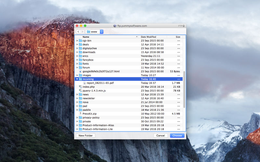The image size is (260, 162).
Task: Click the privacy-policy folder icon
Action: tap(80, 118)
